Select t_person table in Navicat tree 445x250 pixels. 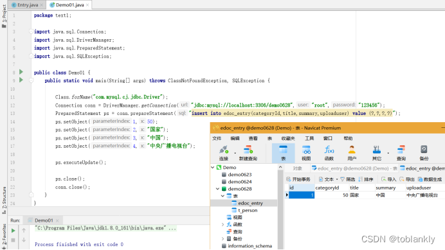click(x=248, y=210)
